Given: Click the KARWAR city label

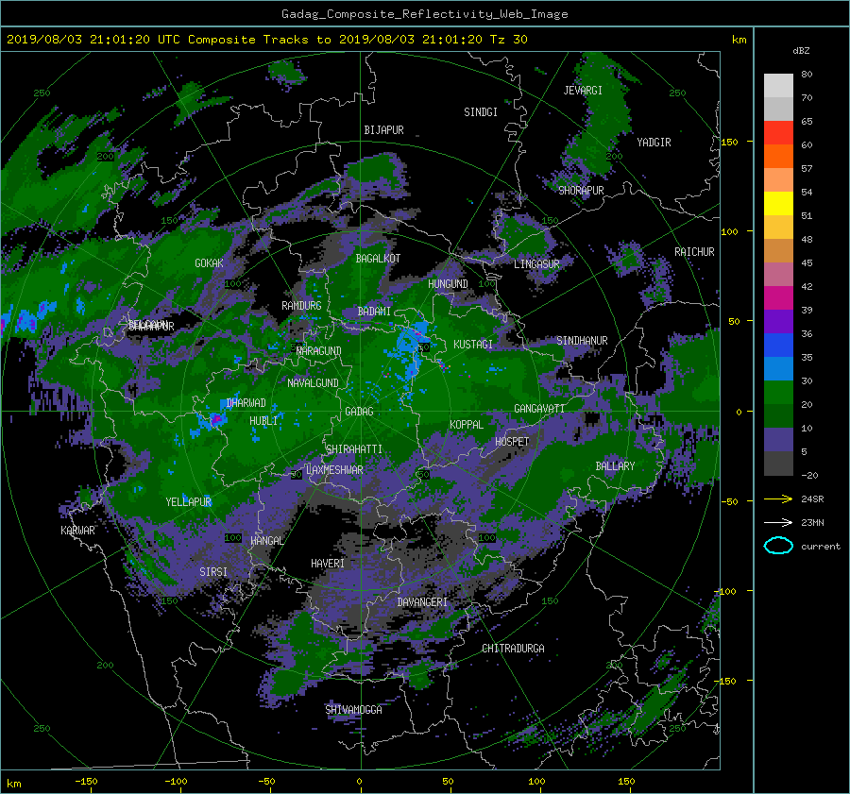Looking at the screenshot, I should coord(77,531).
